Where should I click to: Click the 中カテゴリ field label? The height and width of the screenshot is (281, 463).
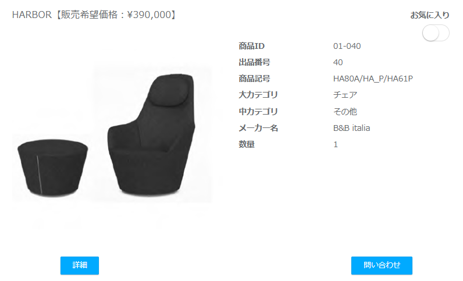(258, 111)
